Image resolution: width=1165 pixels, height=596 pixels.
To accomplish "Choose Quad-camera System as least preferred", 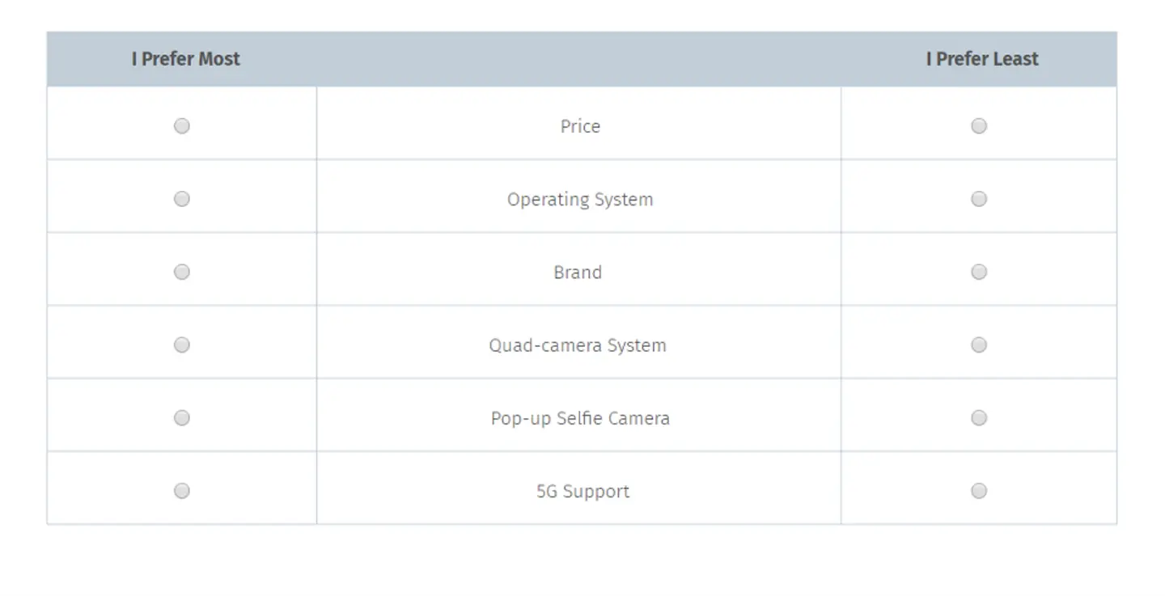I will 979,345.
